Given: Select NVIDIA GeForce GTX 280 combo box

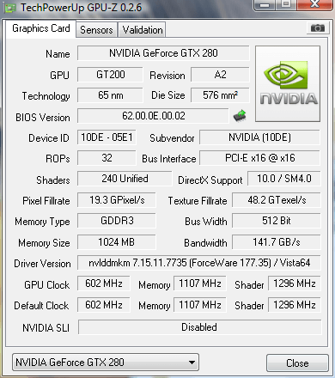Looking at the screenshot, I should point(106,363).
